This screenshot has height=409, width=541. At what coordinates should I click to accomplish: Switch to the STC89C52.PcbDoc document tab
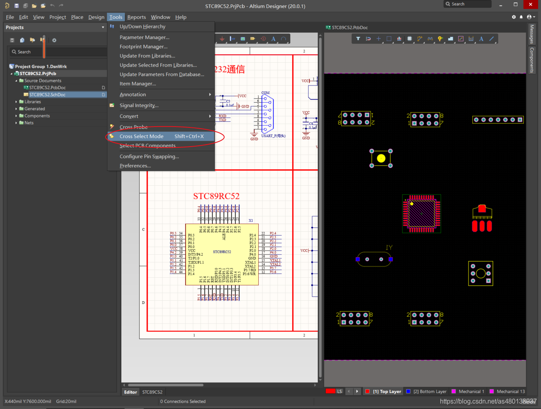pos(347,28)
